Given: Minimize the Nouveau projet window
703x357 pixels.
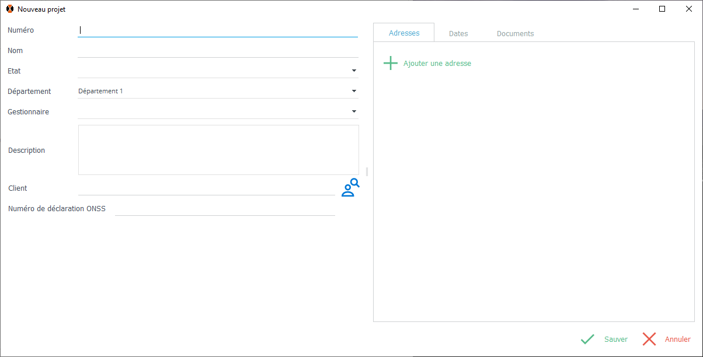Looking at the screenshot, I should [x=635, y=9].
